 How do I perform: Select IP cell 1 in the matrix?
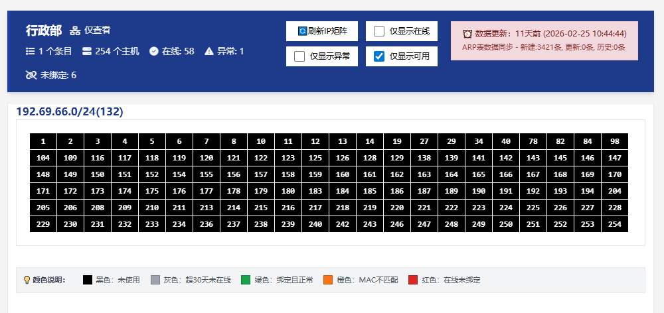coord(43,142)
